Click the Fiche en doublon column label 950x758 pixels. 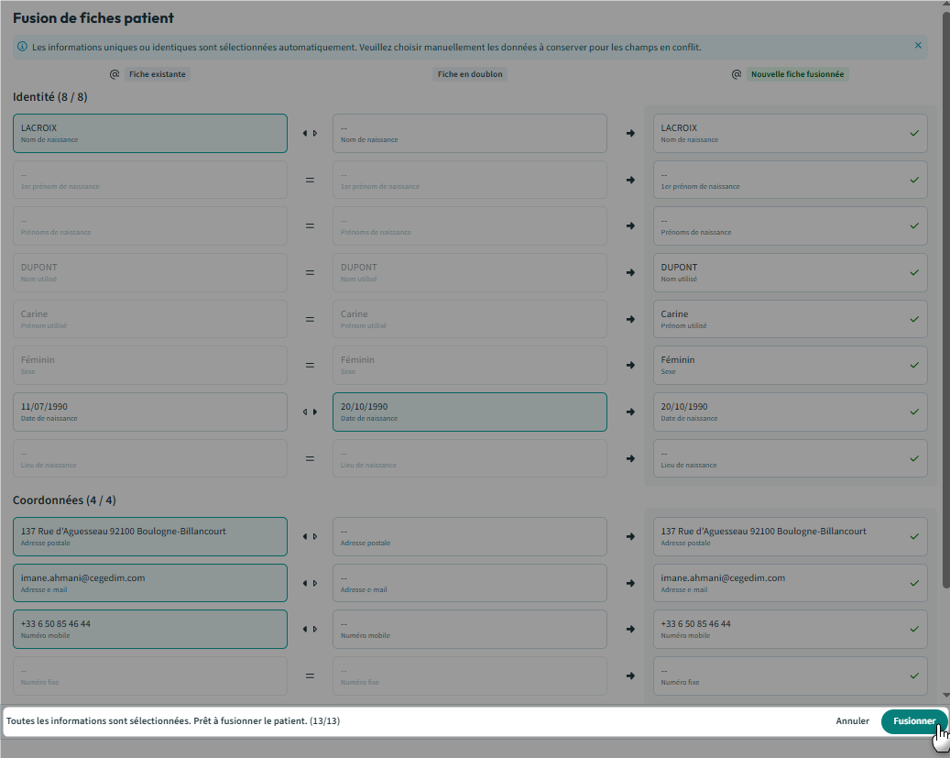[x=469, y=74]
